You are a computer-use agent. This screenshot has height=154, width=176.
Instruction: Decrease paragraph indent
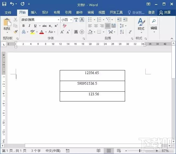(119, 20)
